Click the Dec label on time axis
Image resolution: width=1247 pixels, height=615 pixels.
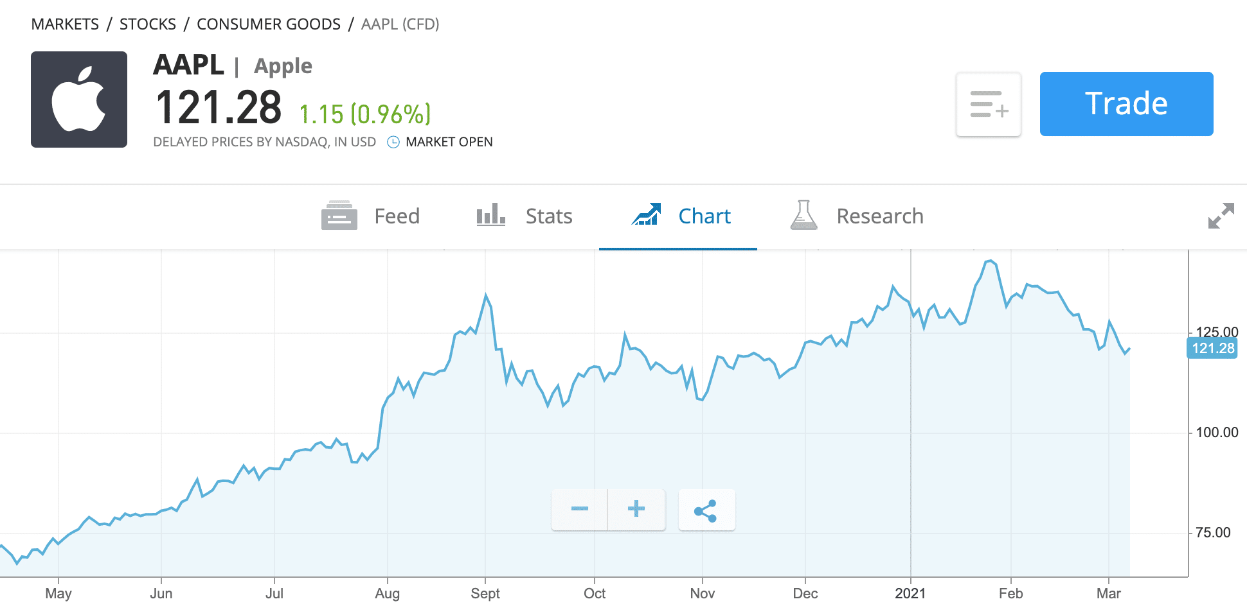point(805,593)
